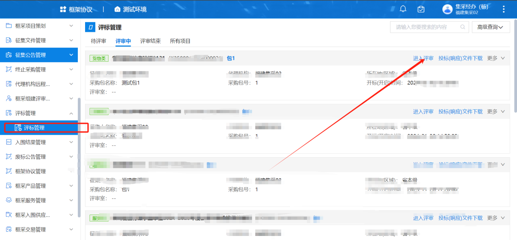Image resolution: width=517 pixels, height=240 pixels.
Task: Select 框架协议管理 in sidebar
Action: [39, 171]
